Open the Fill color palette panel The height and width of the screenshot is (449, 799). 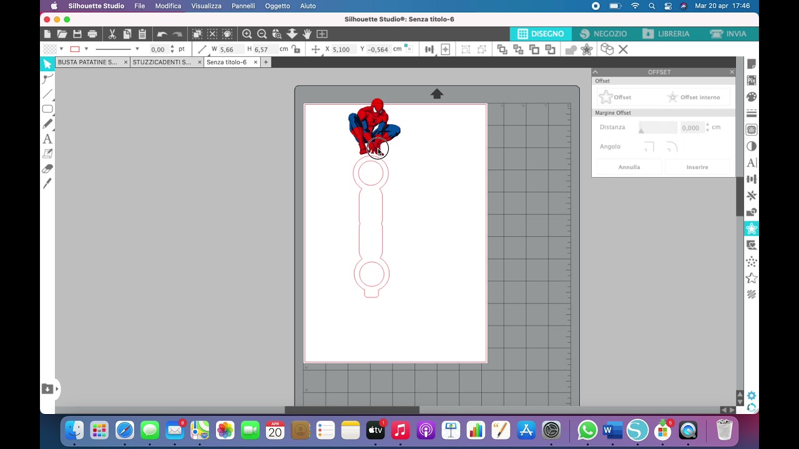click(752, 97)
